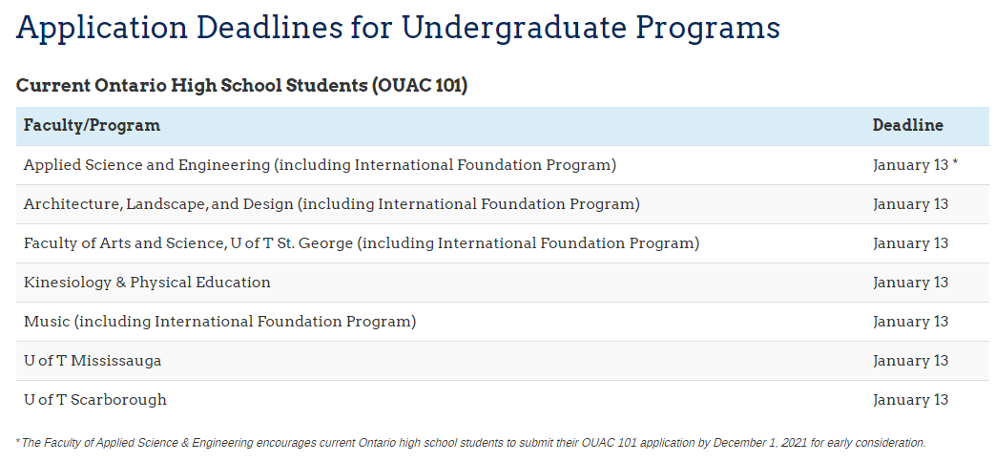Click the Mississauga January 13 deadline
995x462 pixels.
(x=910, y=361)
